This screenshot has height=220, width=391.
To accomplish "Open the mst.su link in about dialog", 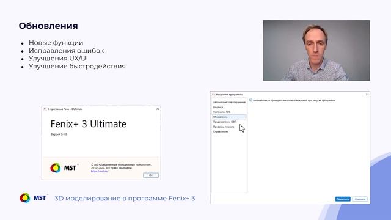I will pyautogui.click(x=100, y=171).
